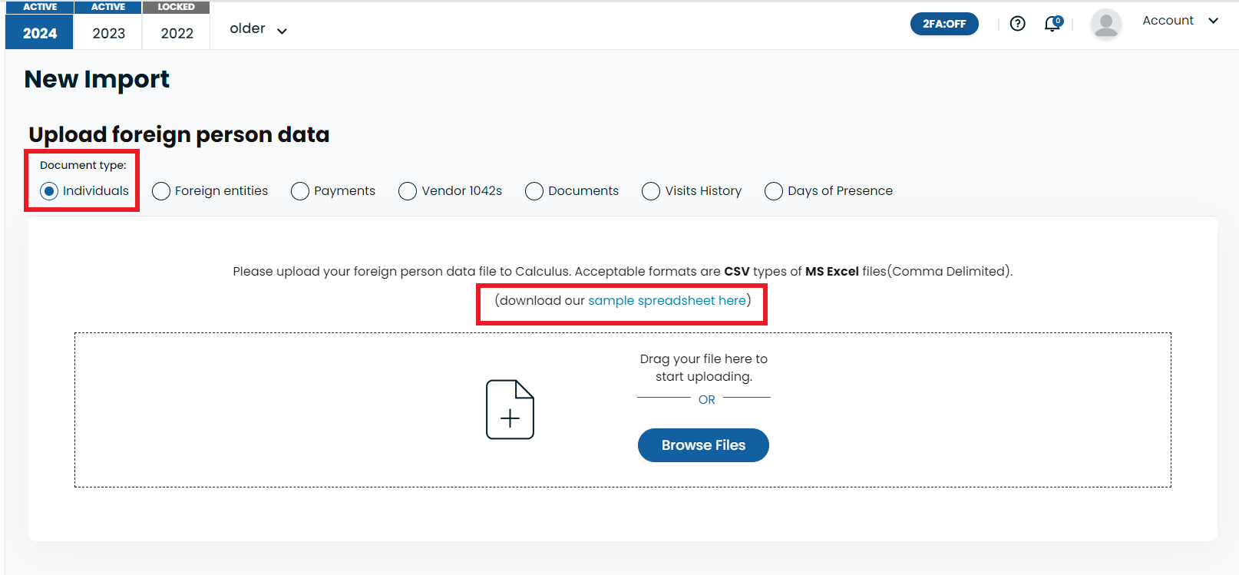Image resolution: width=1239 pixels, height=575 pixels.
Task: Click the Browse Files button
Action: point(703,445)
